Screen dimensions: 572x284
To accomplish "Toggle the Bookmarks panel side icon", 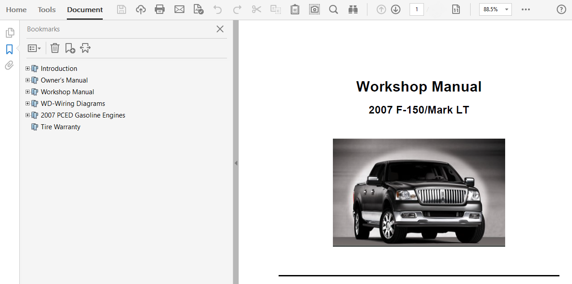I will tap(9, 49).
